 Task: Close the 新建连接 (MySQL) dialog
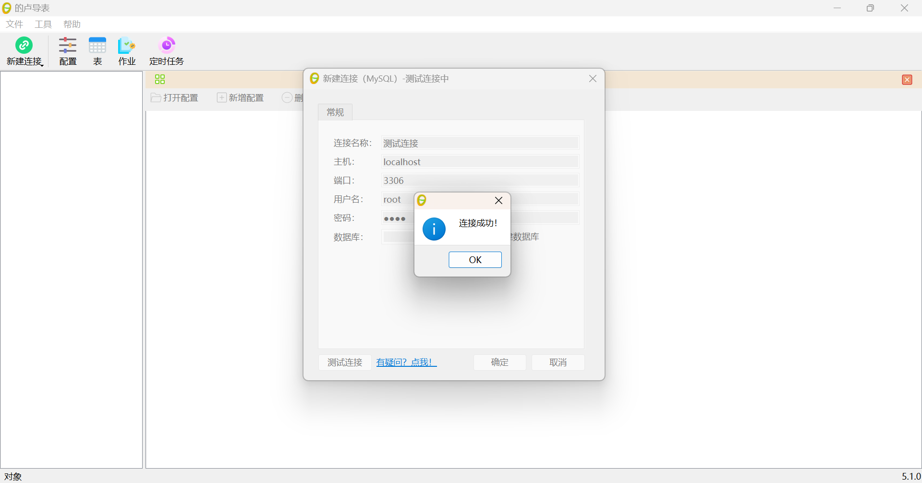[x=593, y=79]
